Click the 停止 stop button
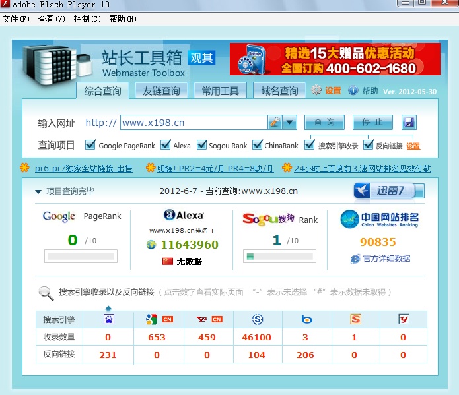 [x=372, y=122]
